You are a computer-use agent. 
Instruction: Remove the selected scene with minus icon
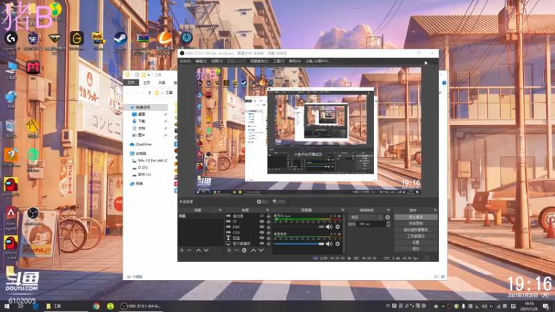189,250
